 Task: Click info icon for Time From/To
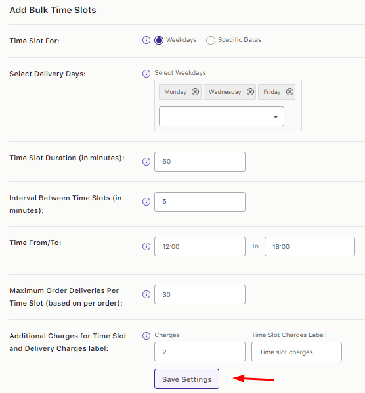pyautogui.click(x=146, y=246)
